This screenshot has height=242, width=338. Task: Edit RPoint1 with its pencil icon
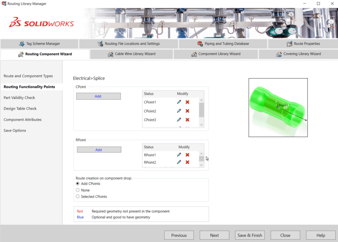tap(179, 155)
